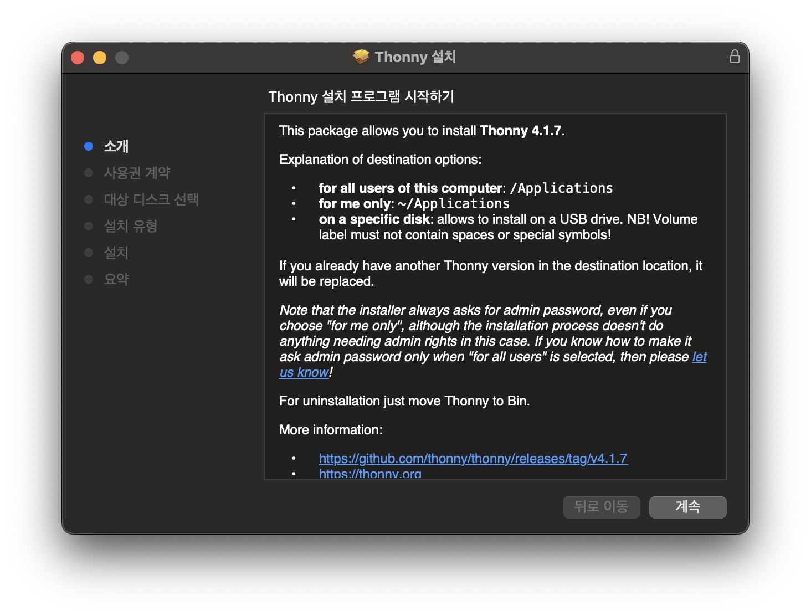Screen dimensions: 811x616
Task: Click the text 'Explanation of destination options:'
Action: pos(381,160)
